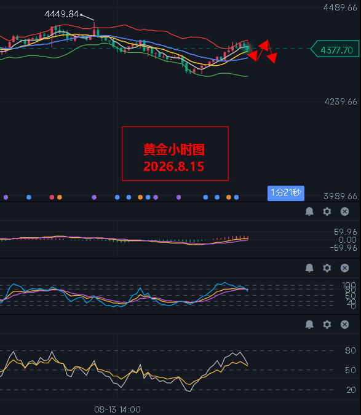Screen dimensions: 361x415
Task: Select the current price tag 4377.70
Action: [x=335, y=49]
